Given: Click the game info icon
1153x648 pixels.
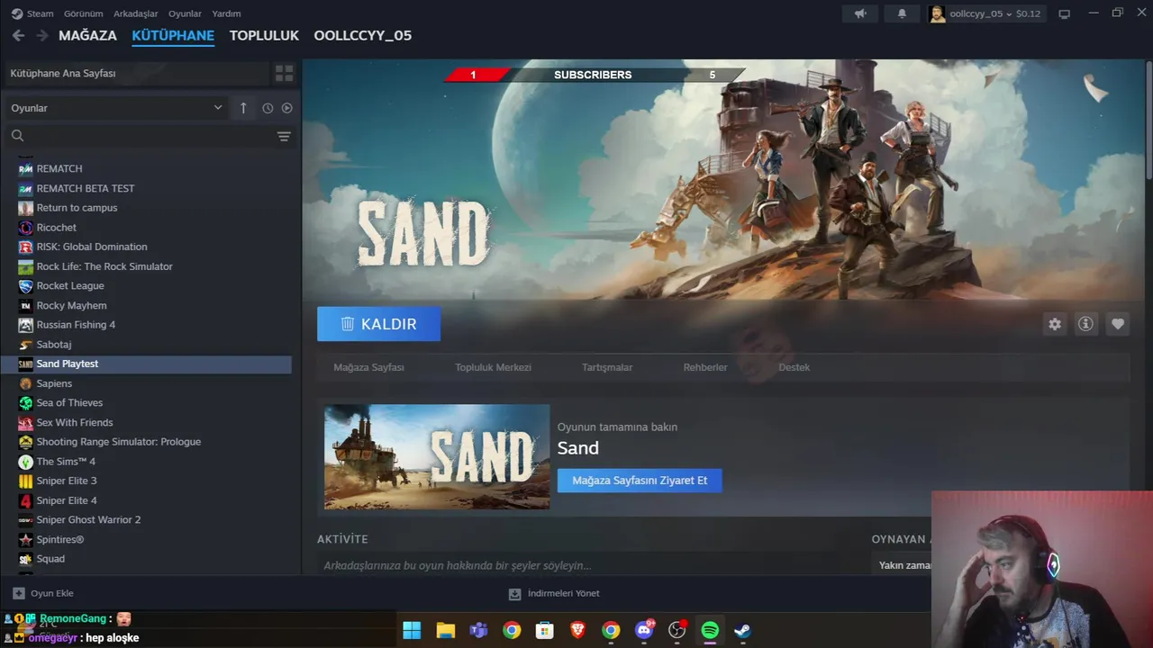Looking at the screenshot, I should pos(1086,324).
